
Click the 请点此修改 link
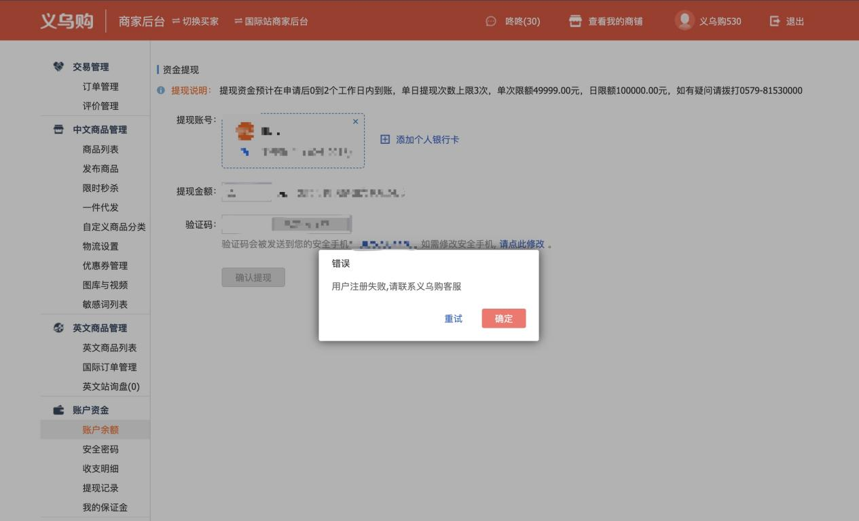point(522,244)
